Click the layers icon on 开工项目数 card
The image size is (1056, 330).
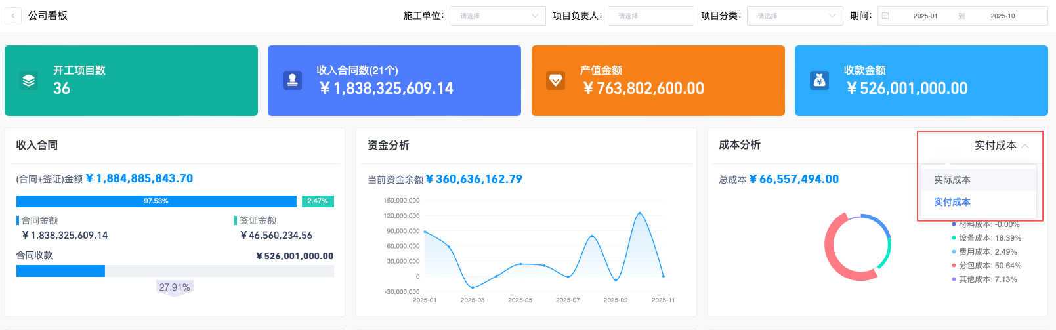28,80
